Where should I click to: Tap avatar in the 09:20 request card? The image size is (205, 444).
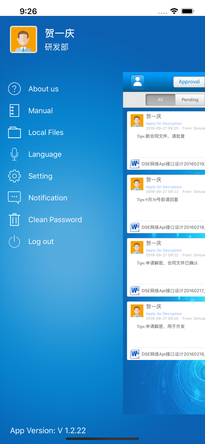pos(137,311)
